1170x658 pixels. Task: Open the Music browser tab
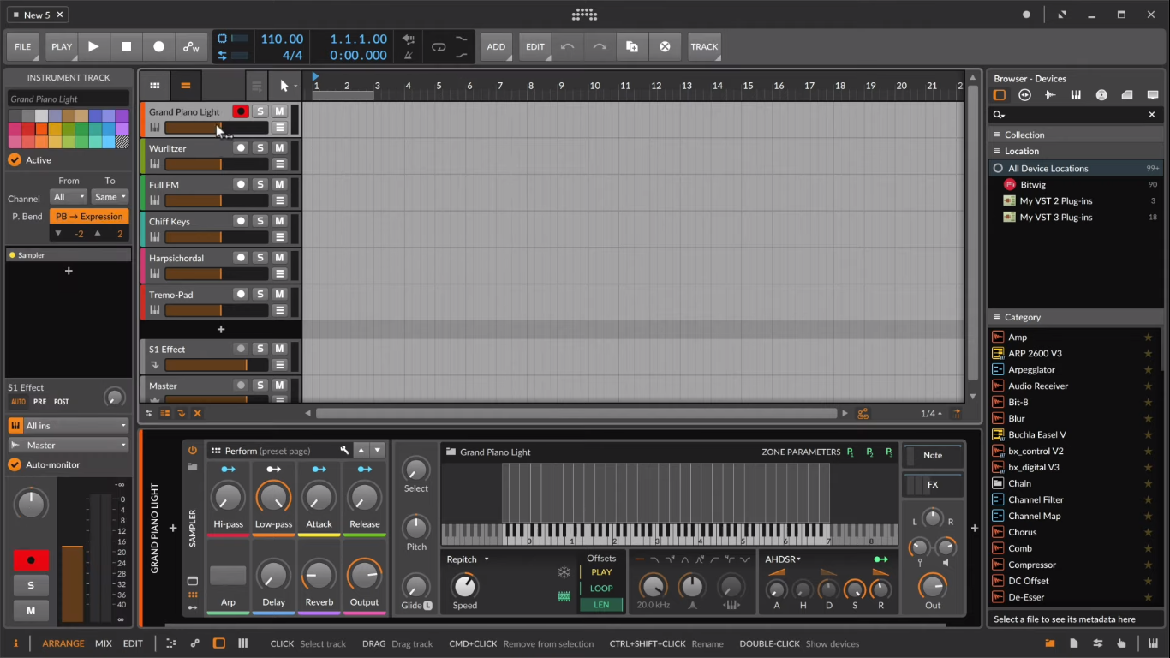click(x=1101, y=94)
